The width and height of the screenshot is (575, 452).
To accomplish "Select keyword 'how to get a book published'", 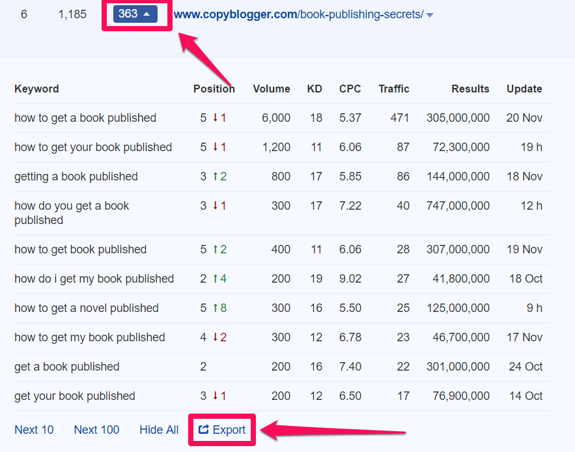I will tap(85, 119).
